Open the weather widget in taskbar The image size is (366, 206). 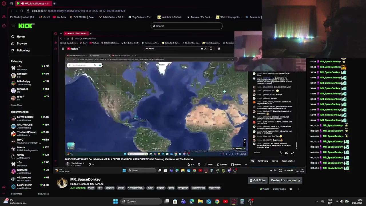tap(15, 201)
